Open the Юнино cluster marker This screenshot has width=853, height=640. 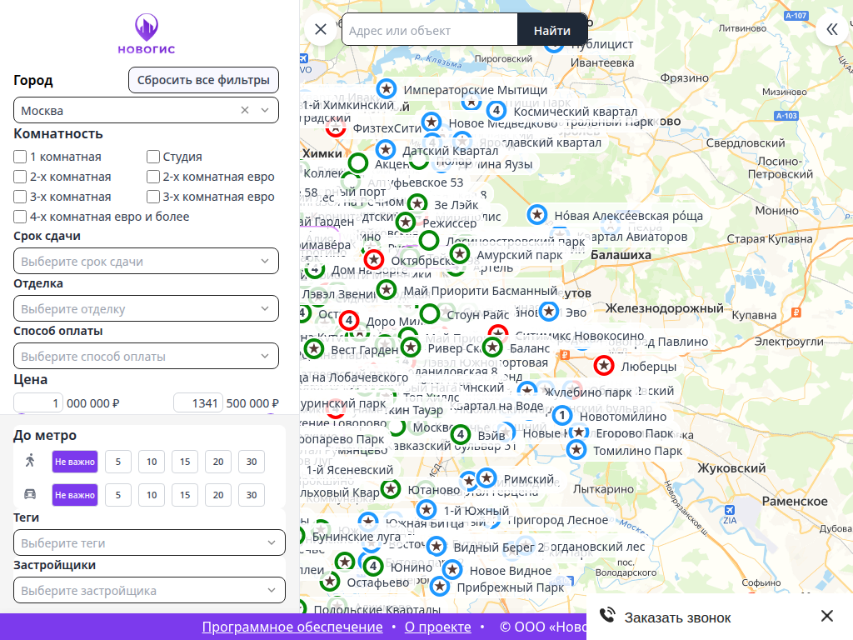373,567
